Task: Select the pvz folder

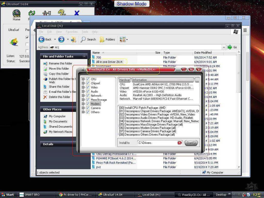Action: pyautogui.click(x=98, y=167)
